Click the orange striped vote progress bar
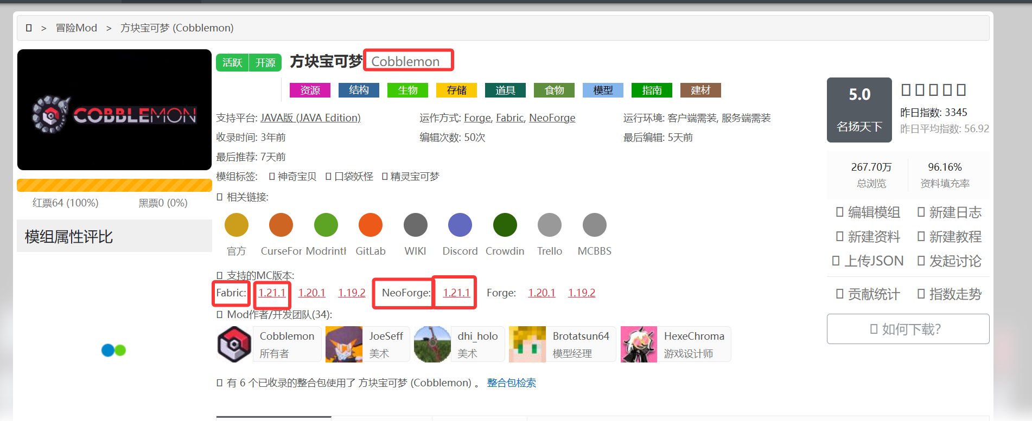This screenshot has width=1032, height=421. pyautogui.click(x=114, y=185)
